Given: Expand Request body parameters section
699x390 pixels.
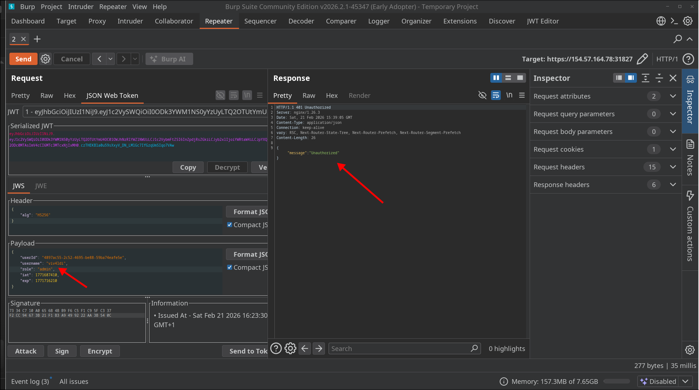Looking at the screenshot, I should click(x=673, y=131).
